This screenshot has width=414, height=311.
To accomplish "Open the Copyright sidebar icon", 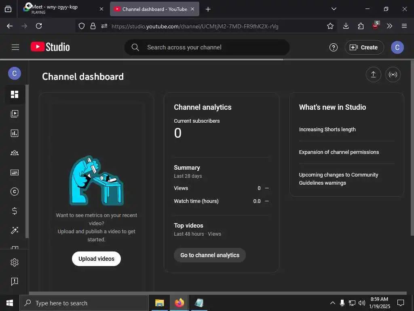I will [15, 192].
